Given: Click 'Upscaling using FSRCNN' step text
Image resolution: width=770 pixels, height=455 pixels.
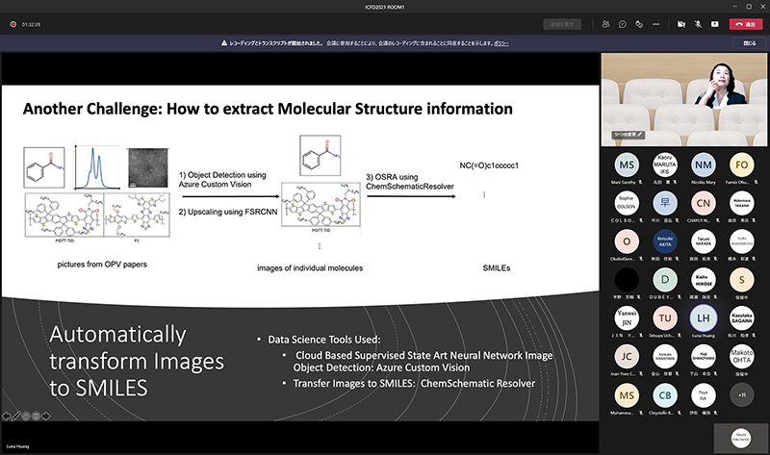Looking at the screenshot, I should point(228,212).
